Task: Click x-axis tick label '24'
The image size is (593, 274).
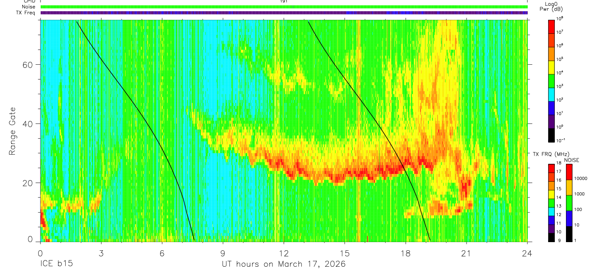Action: point(527,253)
